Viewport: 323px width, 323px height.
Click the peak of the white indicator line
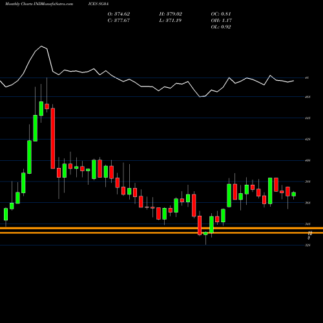tap(41, 46)
